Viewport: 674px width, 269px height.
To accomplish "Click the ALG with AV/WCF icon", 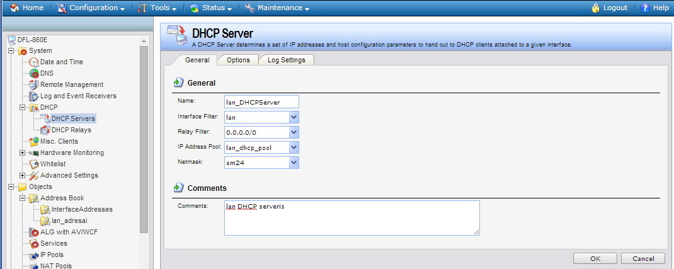I will pos(34,232).
